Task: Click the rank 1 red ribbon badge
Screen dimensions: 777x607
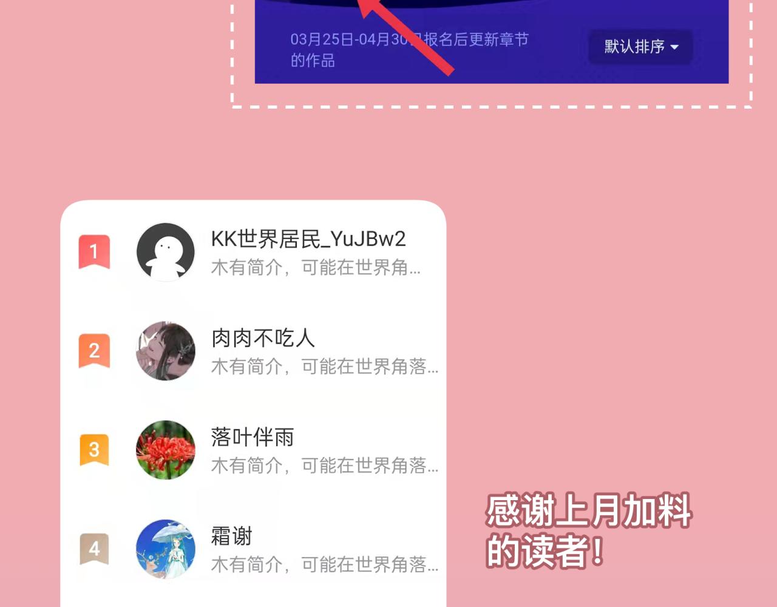Action: pyautogui.click(x=94, y=251)
